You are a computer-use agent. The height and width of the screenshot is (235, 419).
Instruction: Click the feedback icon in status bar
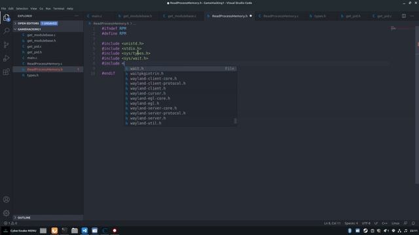click(x=405, y=223)
